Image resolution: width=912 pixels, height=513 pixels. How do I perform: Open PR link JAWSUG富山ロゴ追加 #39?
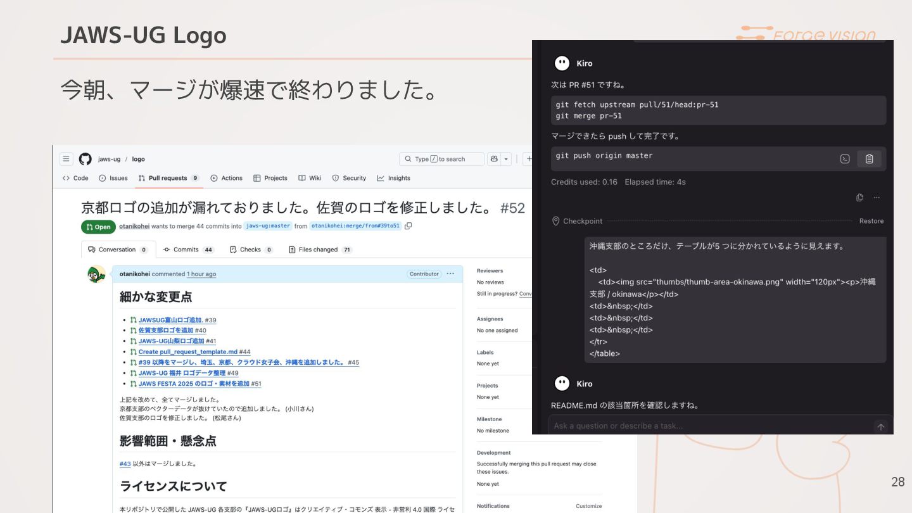[177, 320]
